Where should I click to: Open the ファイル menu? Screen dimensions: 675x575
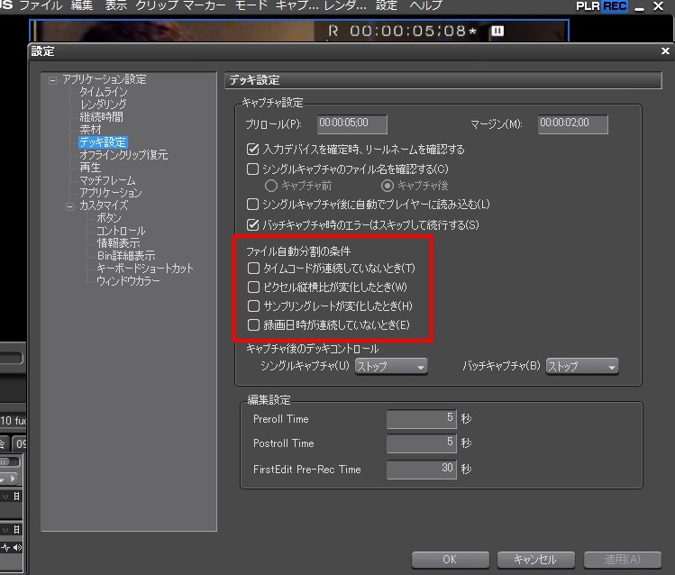tap(41, 5)
